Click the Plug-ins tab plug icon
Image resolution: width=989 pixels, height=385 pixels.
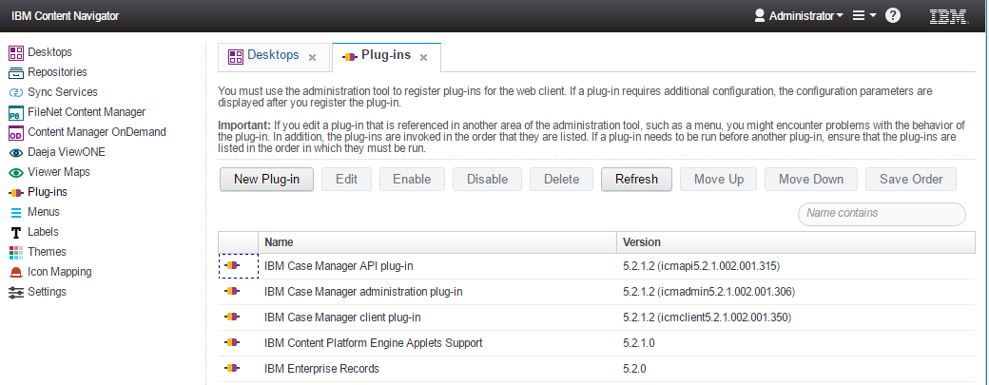click(x=349, y=57)
